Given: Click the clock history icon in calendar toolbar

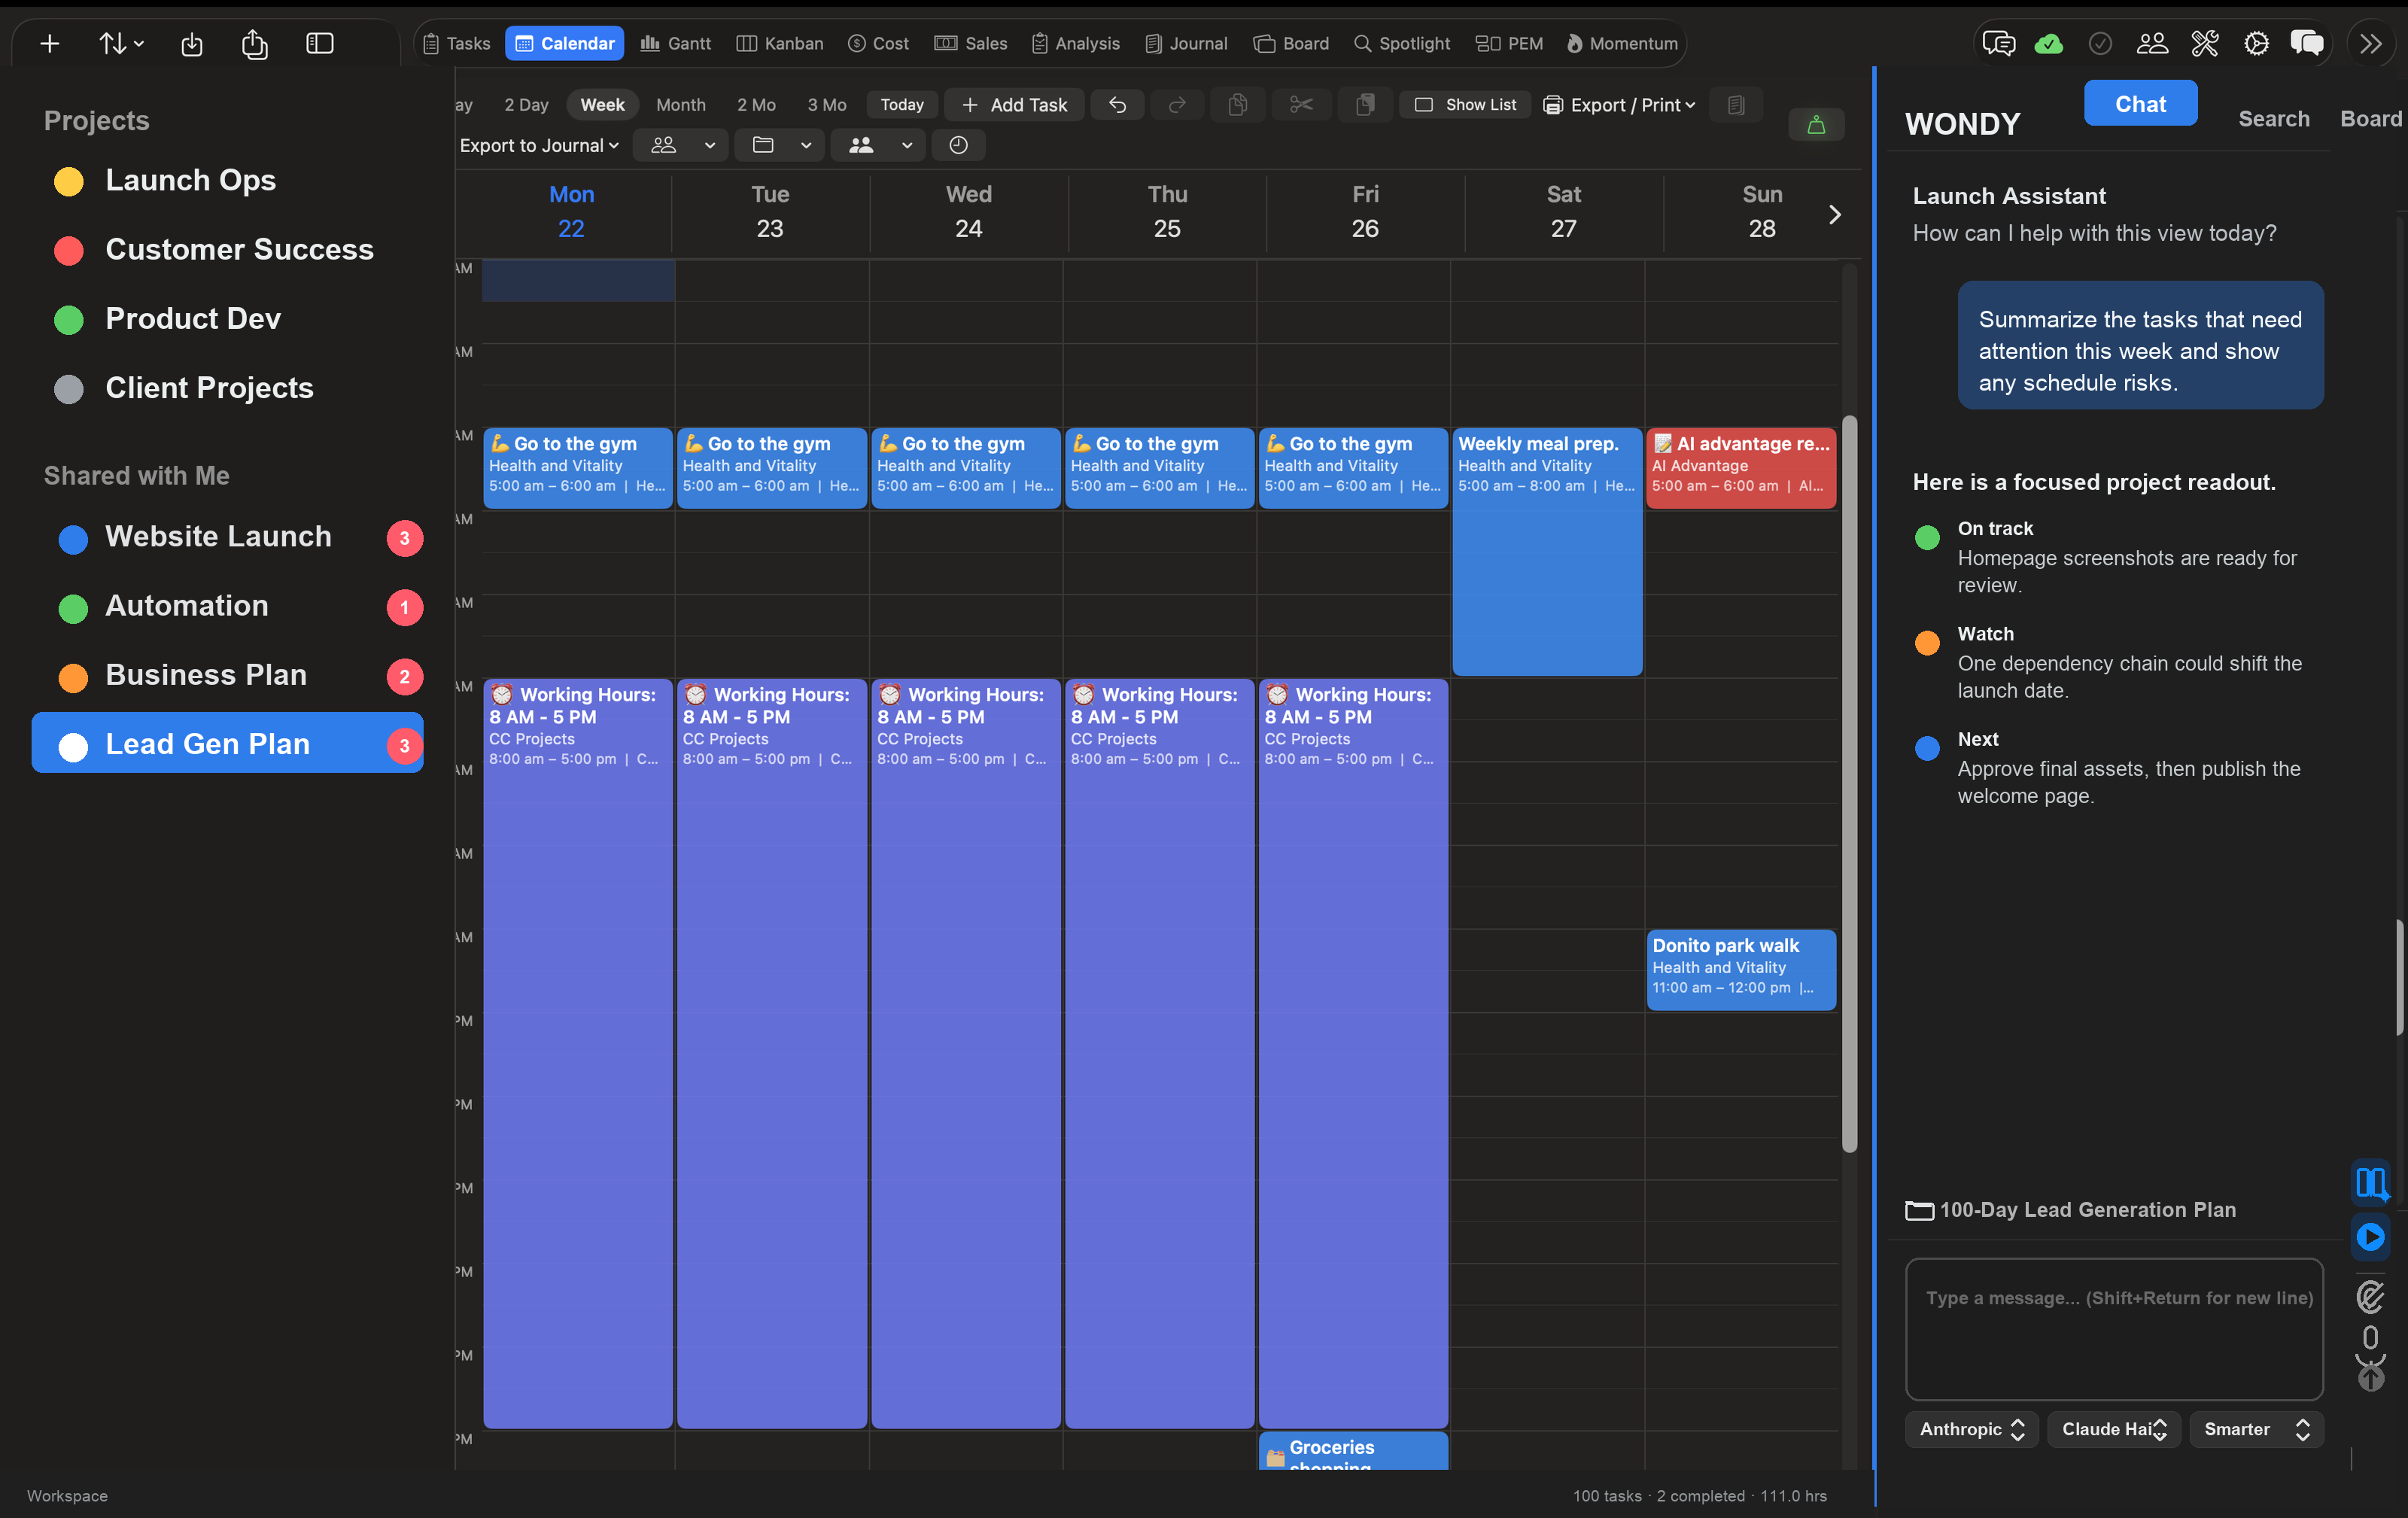Looking at the screenshot, I should pos(958,145).
